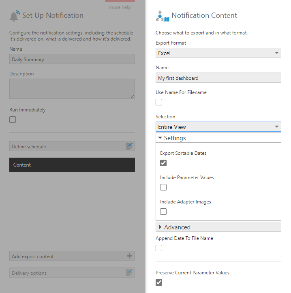The image size is (291, 293).
Task: Uncheck Export Sortable Dates
Action: (x=163, y=163)
